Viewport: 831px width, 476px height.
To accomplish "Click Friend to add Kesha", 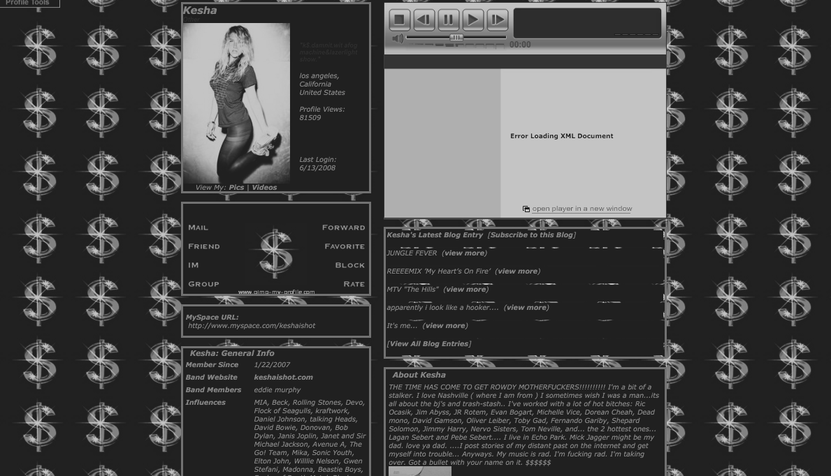I will tap(203, 246).
